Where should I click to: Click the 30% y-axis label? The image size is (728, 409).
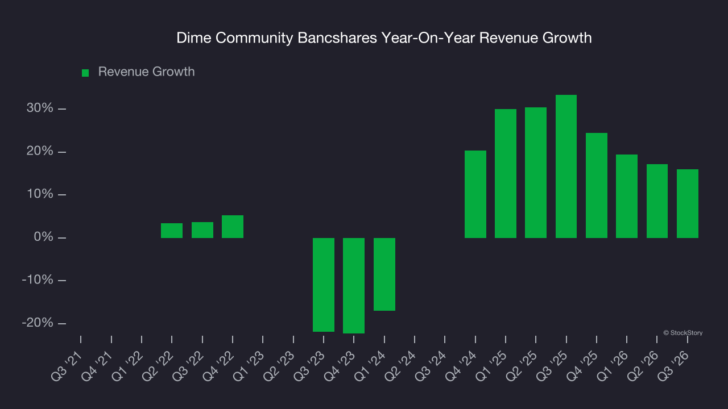39,108
